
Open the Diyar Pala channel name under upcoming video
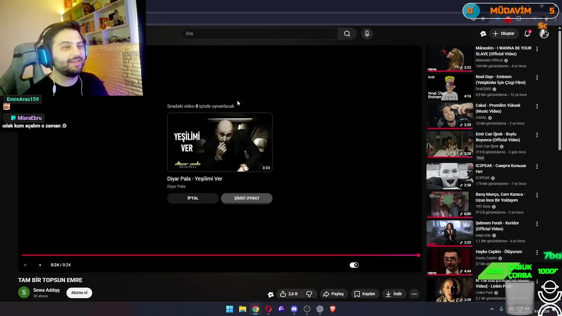(x=176, y=187)
